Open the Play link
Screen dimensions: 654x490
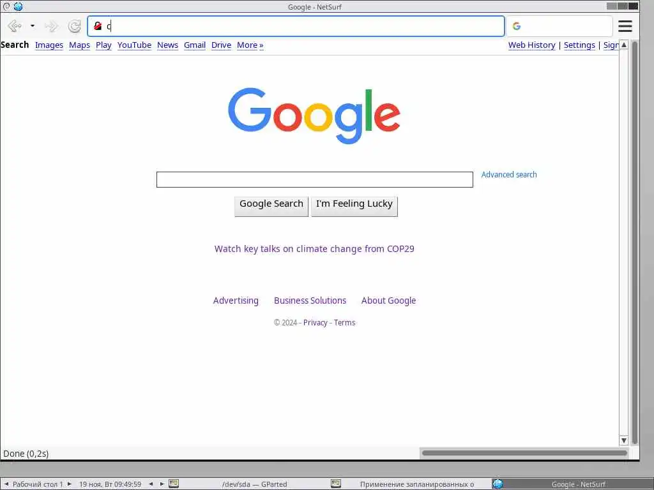[x=103, y=45]
